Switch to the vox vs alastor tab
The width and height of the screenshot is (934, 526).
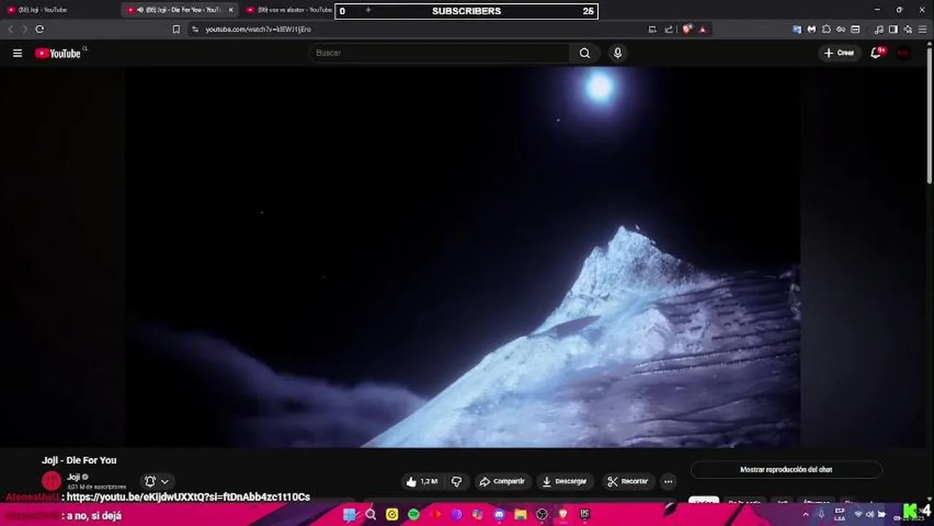point(289,9)
